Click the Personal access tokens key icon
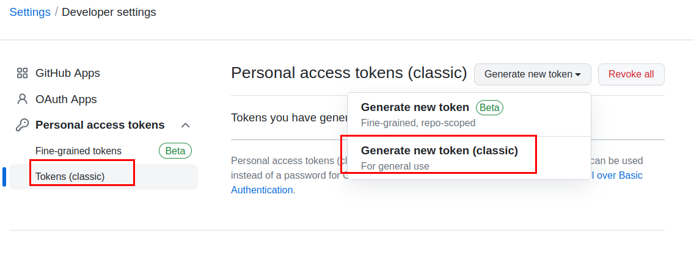 point(23,125)
